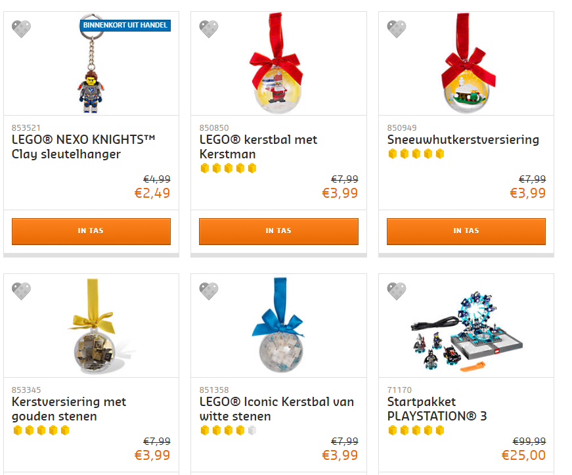Click the BINNENKORT UIT HANDEL badge
This screenshot has width=572, height=475.
pos(125,25)
